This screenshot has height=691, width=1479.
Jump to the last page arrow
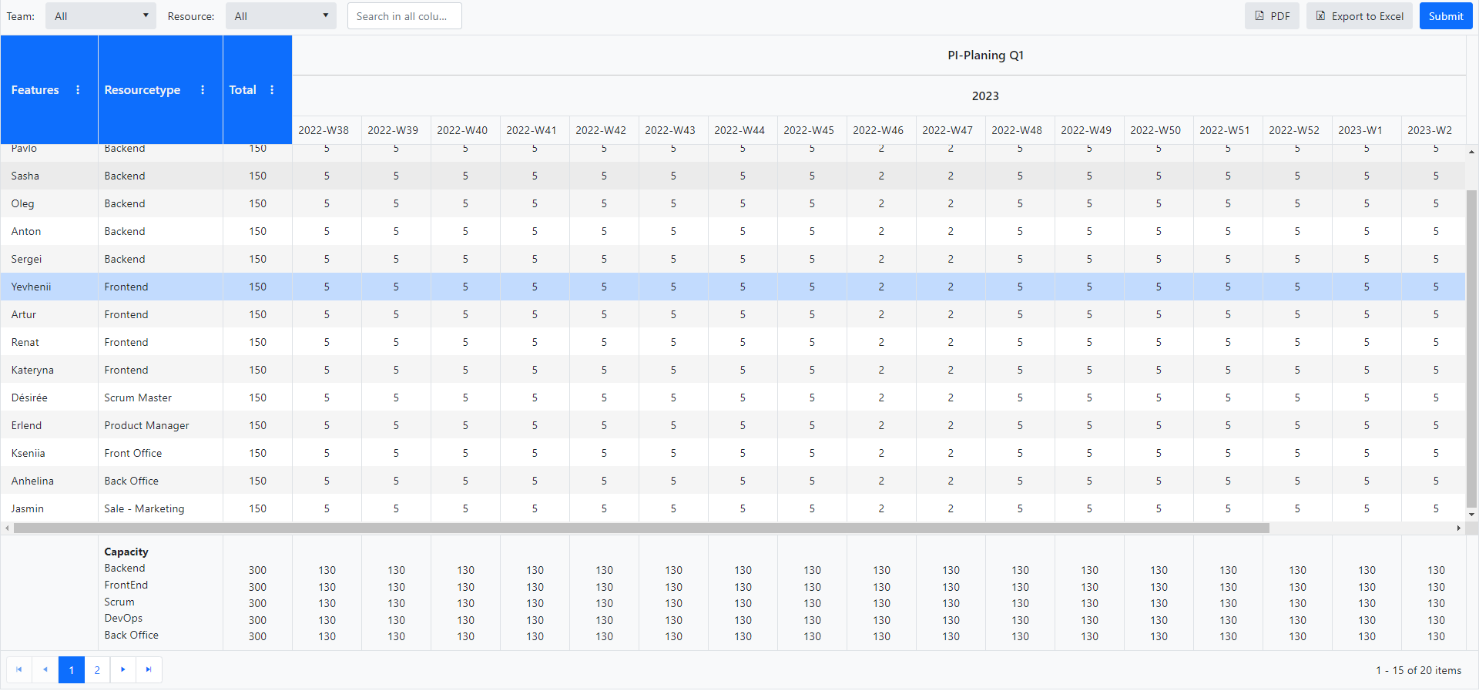pyautogui.click(x=149, y=669)
